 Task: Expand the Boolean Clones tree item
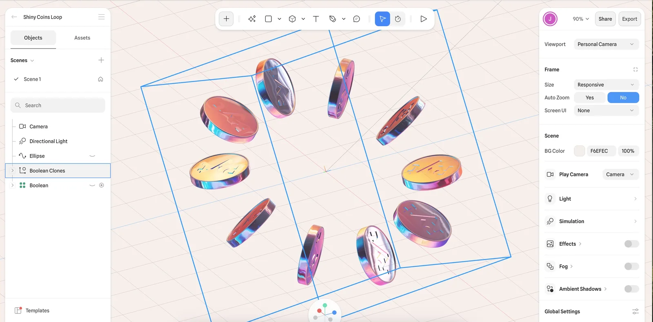13,170
